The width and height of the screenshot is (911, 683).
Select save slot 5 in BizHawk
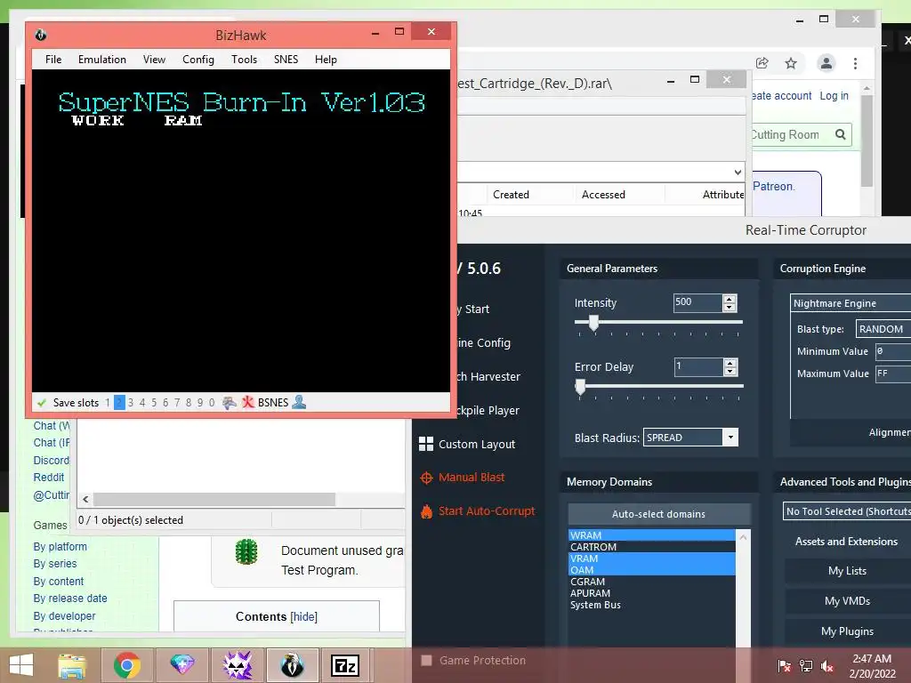[154, 403]
